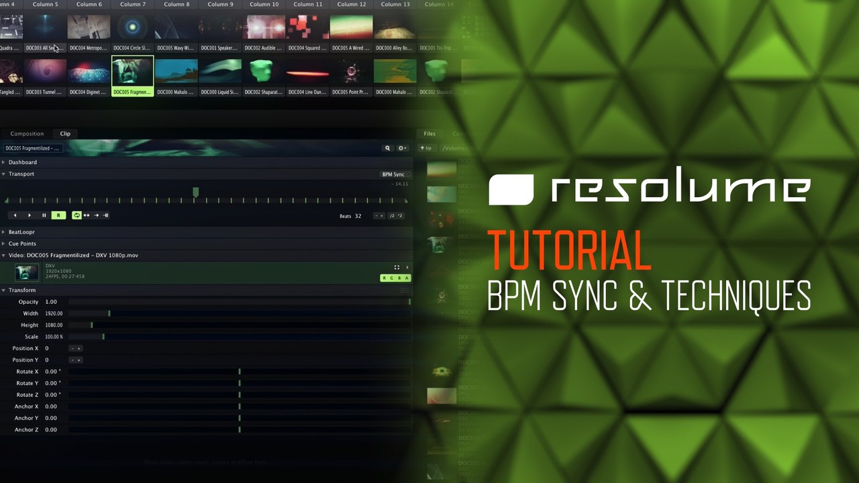This screenshot has height=483, width=859.
Task: Click the search magnifier in Clip panel
Action: [387, 148]
